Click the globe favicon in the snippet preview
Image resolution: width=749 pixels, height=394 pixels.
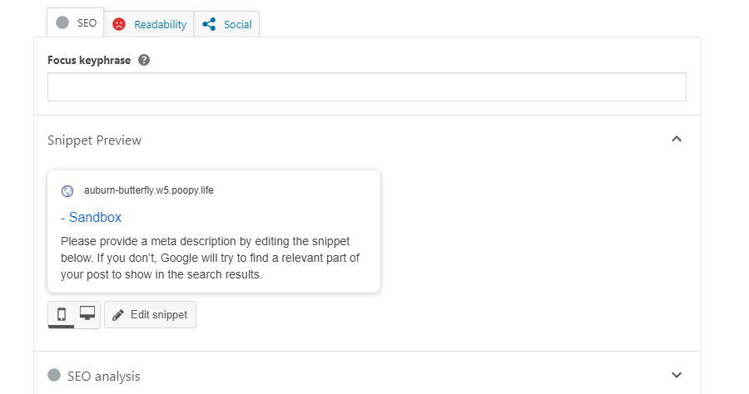click(x=67, y=190)
